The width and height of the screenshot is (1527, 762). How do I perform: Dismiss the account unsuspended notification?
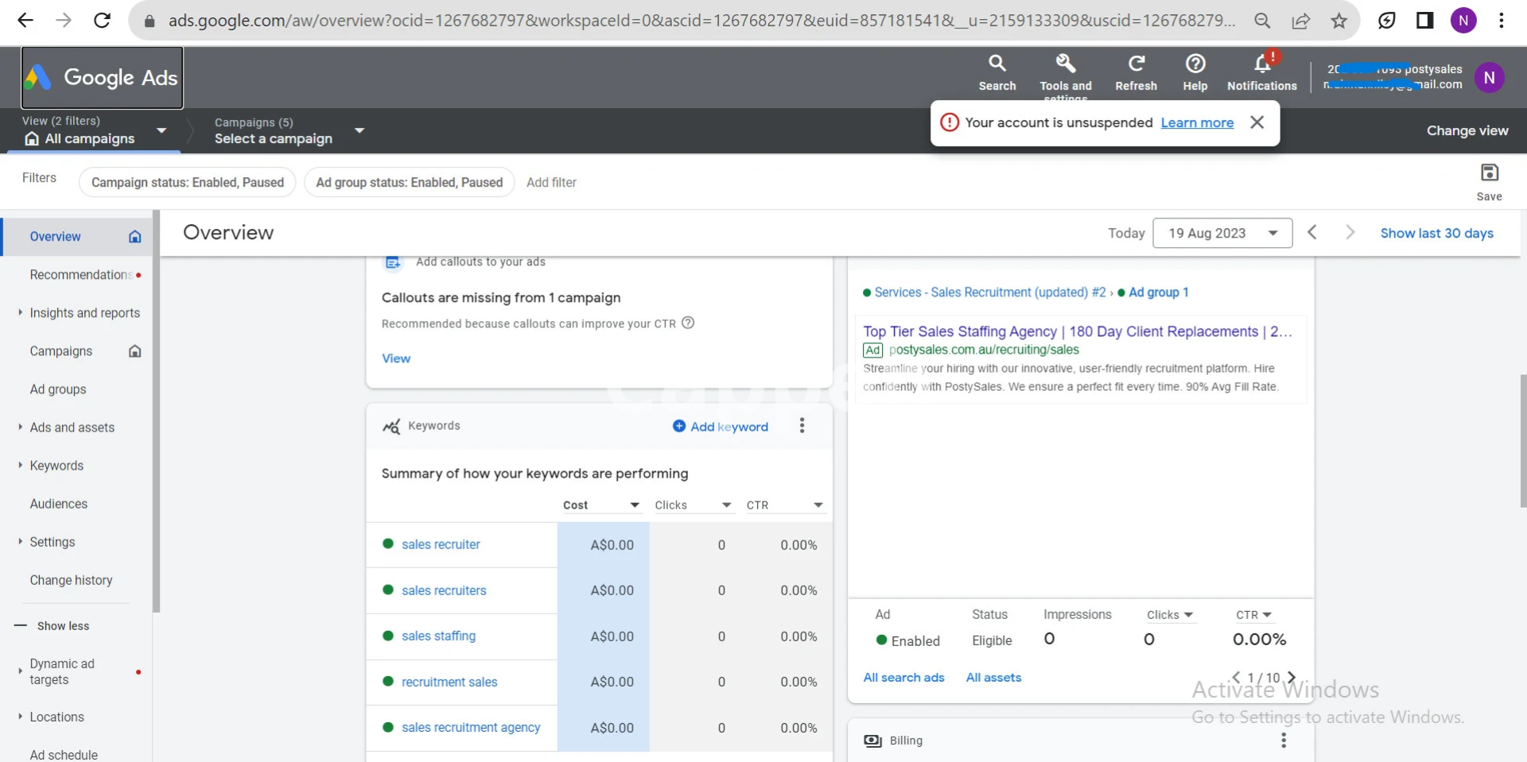click(x=1257, y=122)
